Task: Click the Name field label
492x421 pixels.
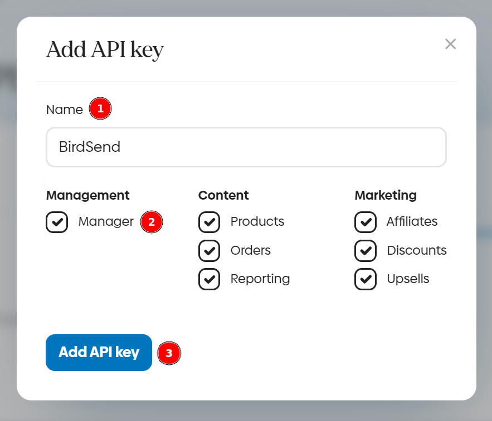Action: click(65, 110)
